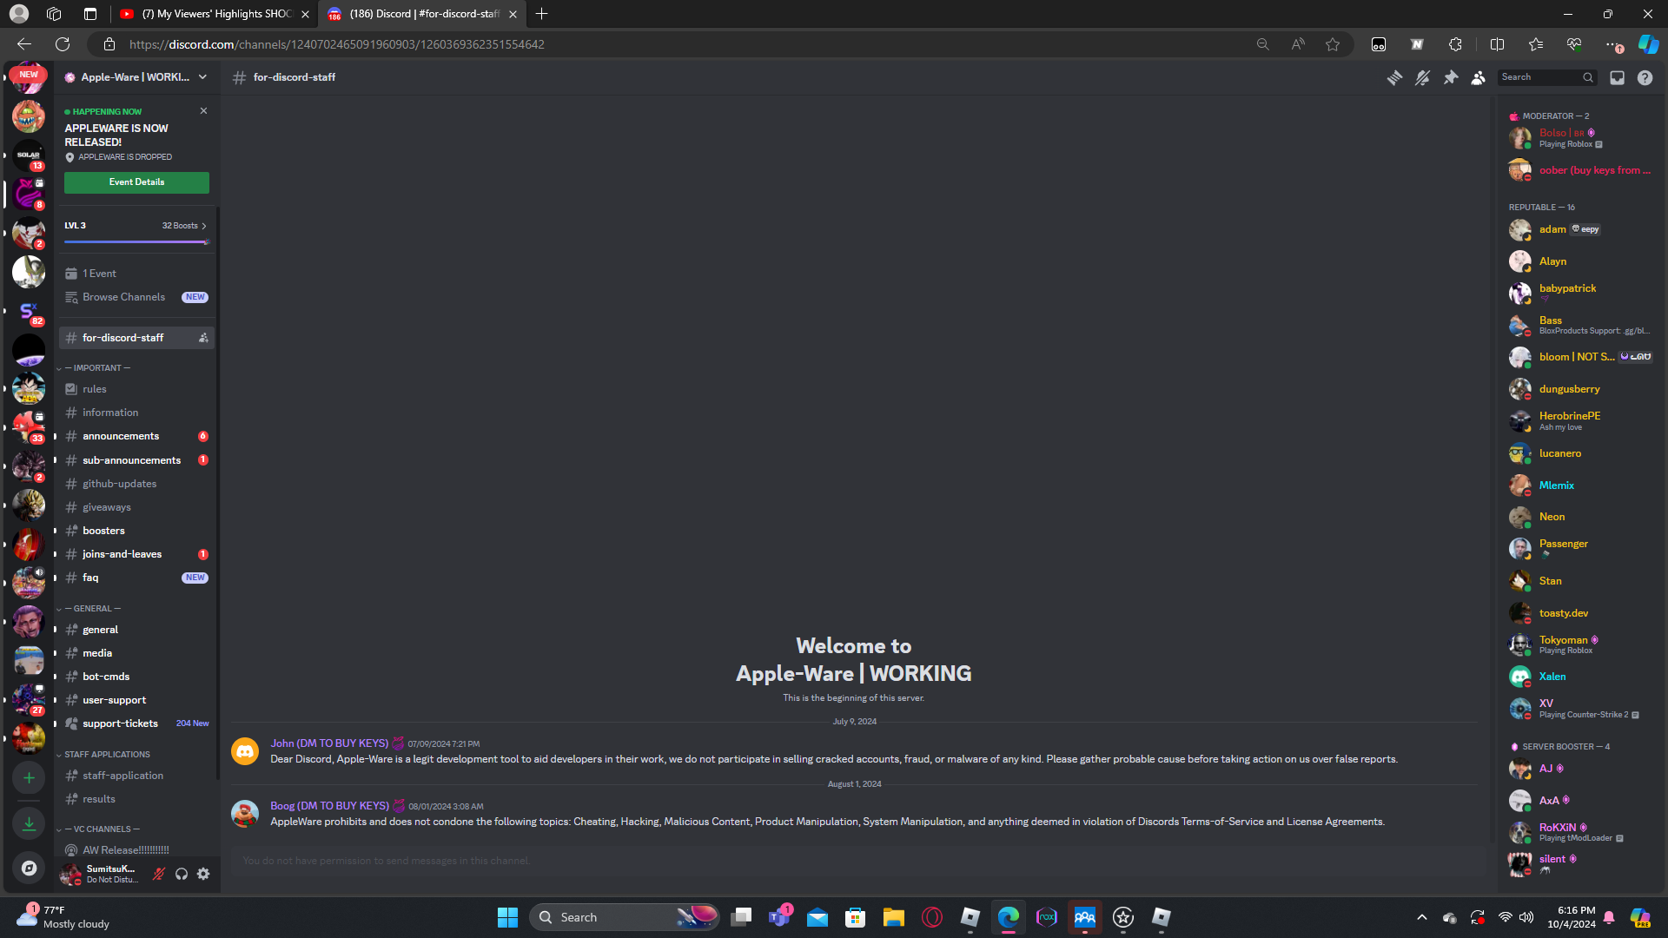Open the rules channel
Screen dimensions: 1668x938
(136, 389)
